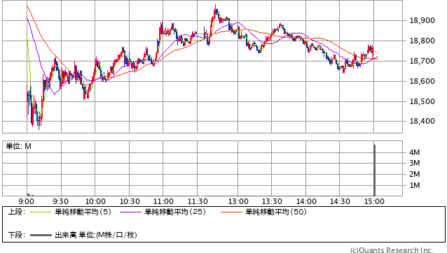Click the 9:00 time axis label
Viewport: 447px width, 253px height.
coord(26,201)
